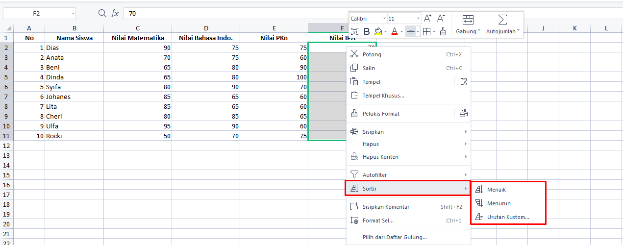623x245 pixels.
Task: Click the Name Box showing F2
Action: [36, 14]
